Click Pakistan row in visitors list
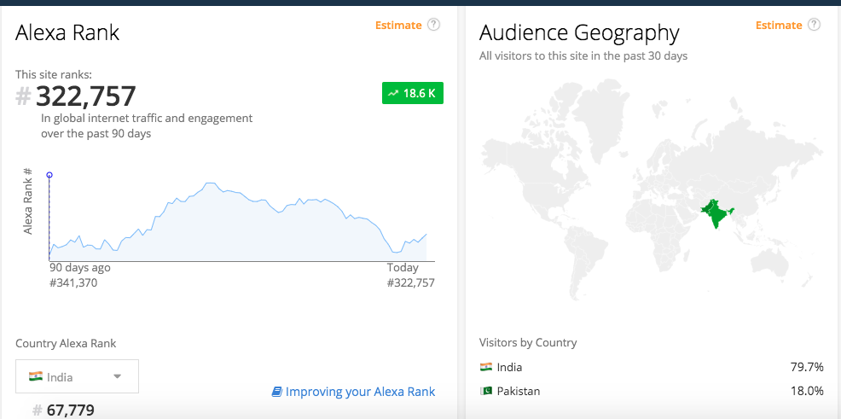Image resolution: width=841 pixels, height=419 pixels. tap(651, 391)
